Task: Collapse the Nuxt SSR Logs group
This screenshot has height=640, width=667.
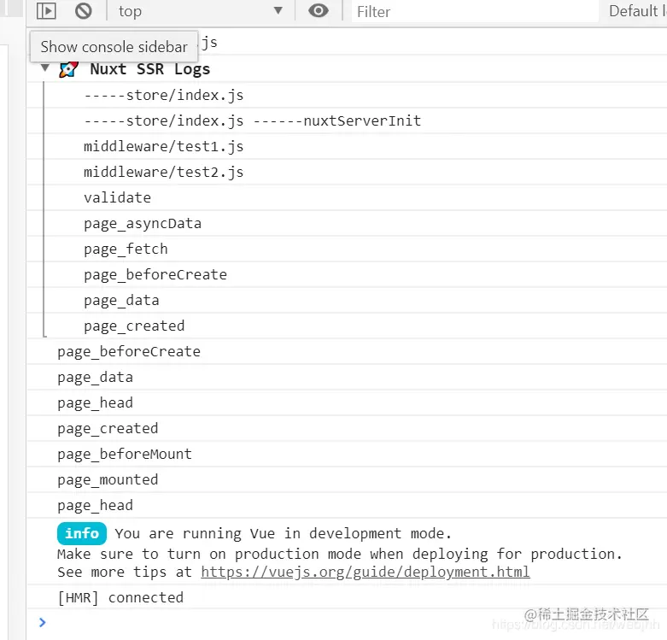Action: [45, 68]
